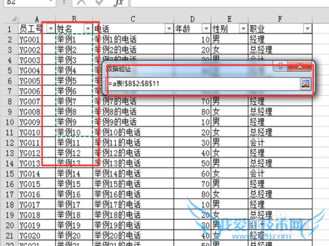This screenshot has width=329, height=246.
Task: Click cell containing YG020
Action: (37, 236)
